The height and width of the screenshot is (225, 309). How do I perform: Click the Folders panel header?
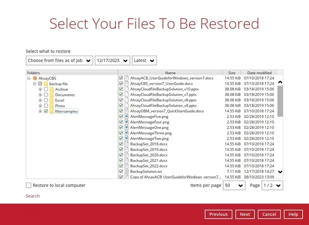point(72,73)
